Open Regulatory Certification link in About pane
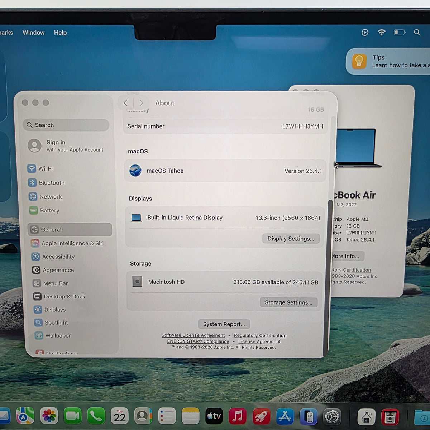This screenshot has width=430, height=430. pyautogui.click(x=260, y=336)
